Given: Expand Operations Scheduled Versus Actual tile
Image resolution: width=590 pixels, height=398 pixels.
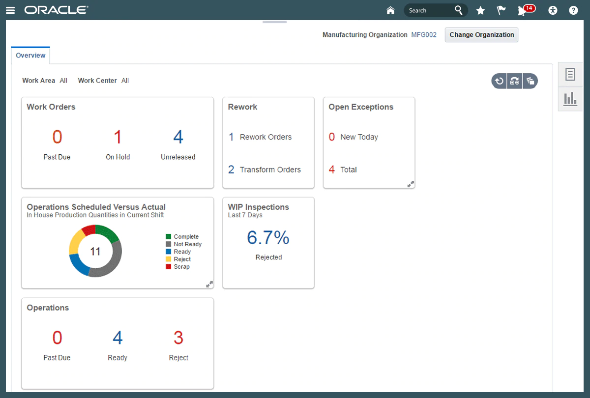Looking at the screenshot, I should [209, 284].
